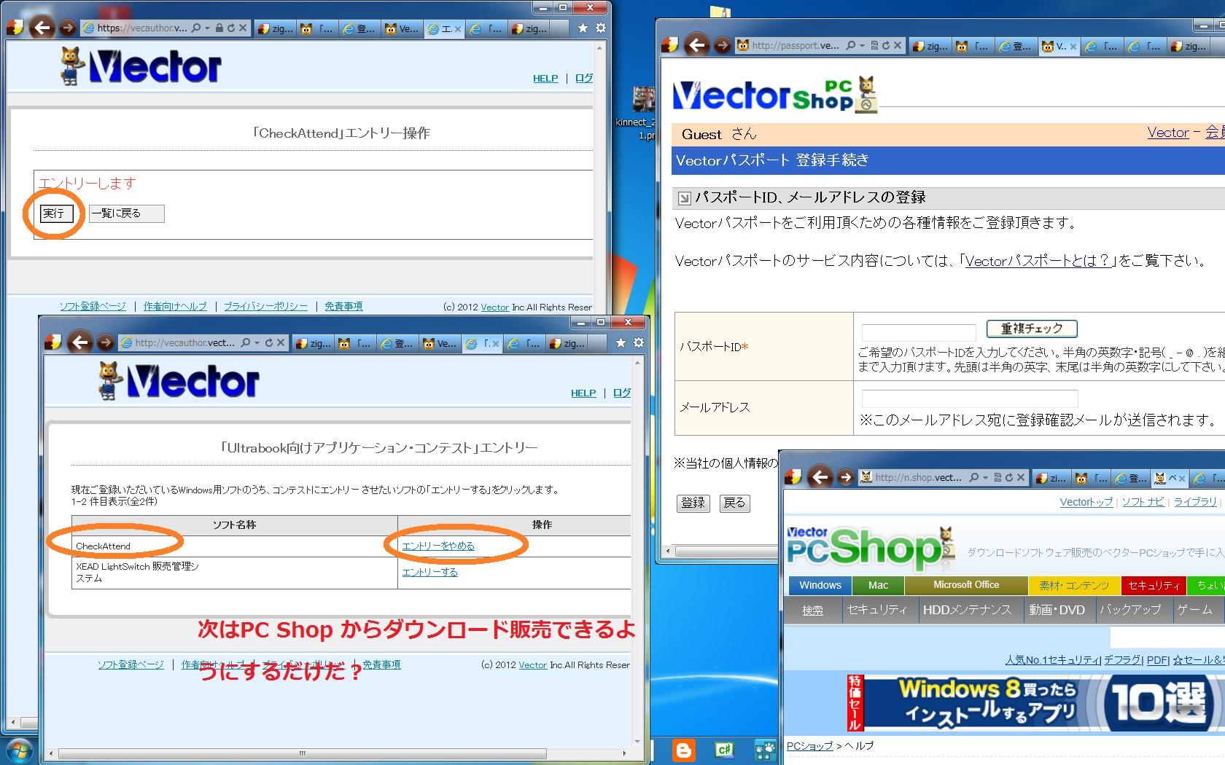Refresh the Vector Passport registration page

tap(885, 46)
